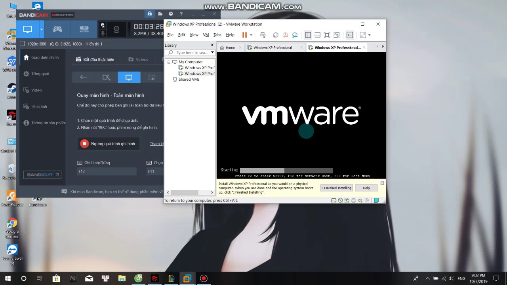Click the sound card status icon
Image resolution: width=507 pixels, height=285 pixels.
(x=360, y=200)
